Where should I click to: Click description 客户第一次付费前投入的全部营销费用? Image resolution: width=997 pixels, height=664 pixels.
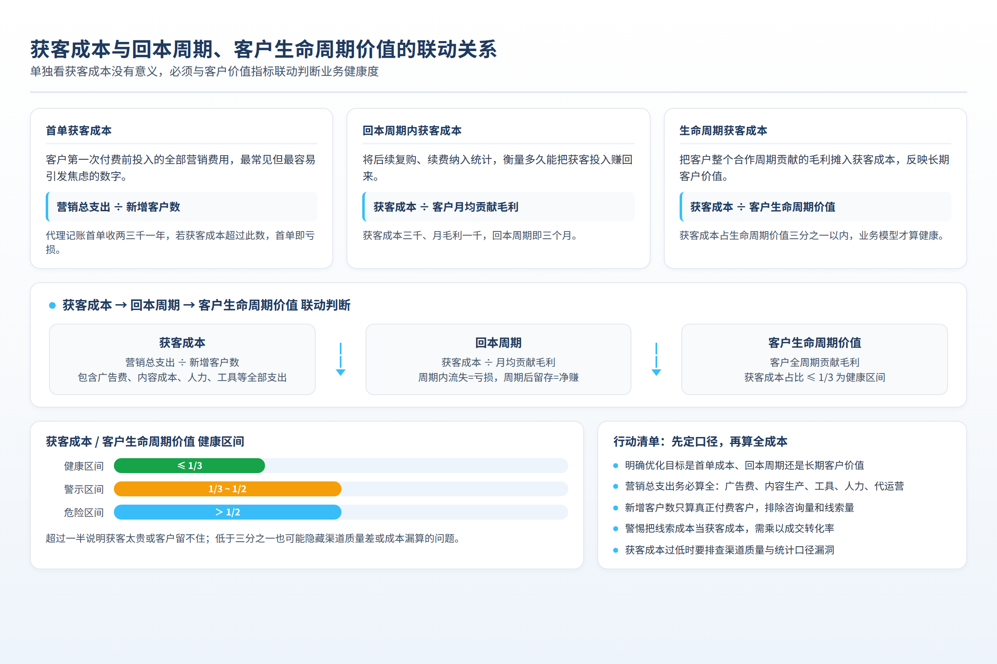(181, 168)
